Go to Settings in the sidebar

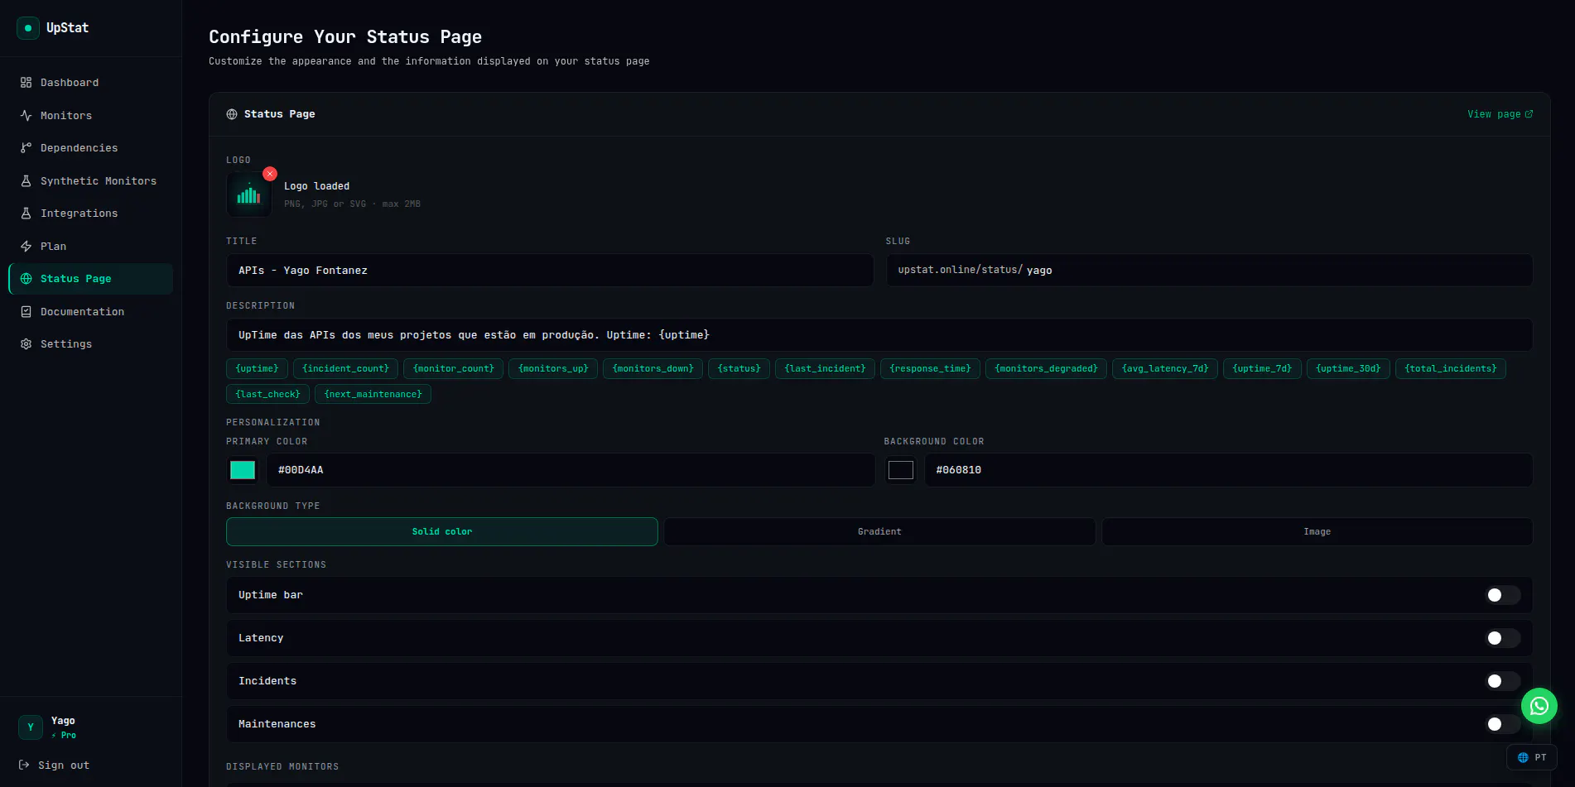90,344
